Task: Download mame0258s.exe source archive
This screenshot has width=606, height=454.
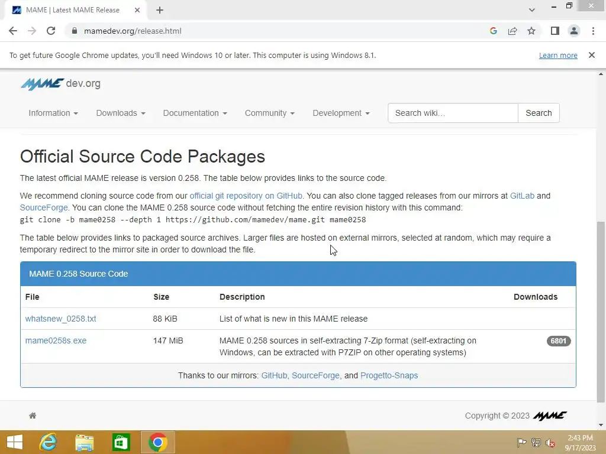Action: point(56,341)
